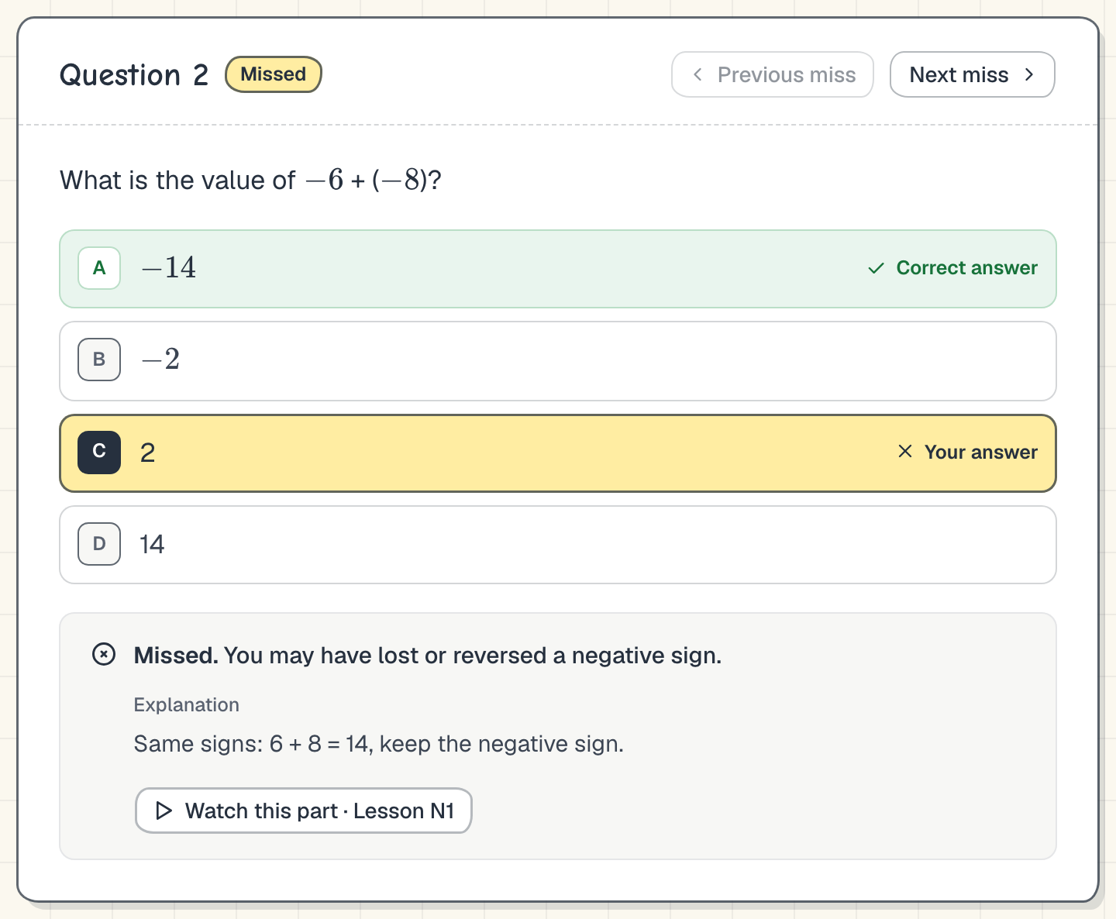
Task: Select answer option C, 2
Action: point(558,453)
